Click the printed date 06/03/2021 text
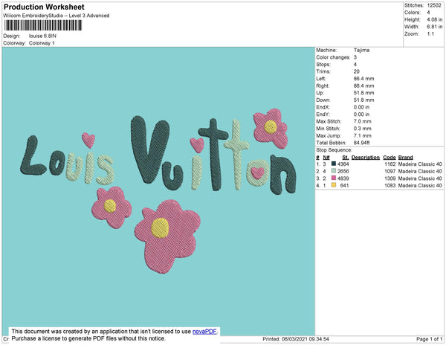The width and height of the screenshot is (446, 345). pyautogui.click(x=296, y=339)
